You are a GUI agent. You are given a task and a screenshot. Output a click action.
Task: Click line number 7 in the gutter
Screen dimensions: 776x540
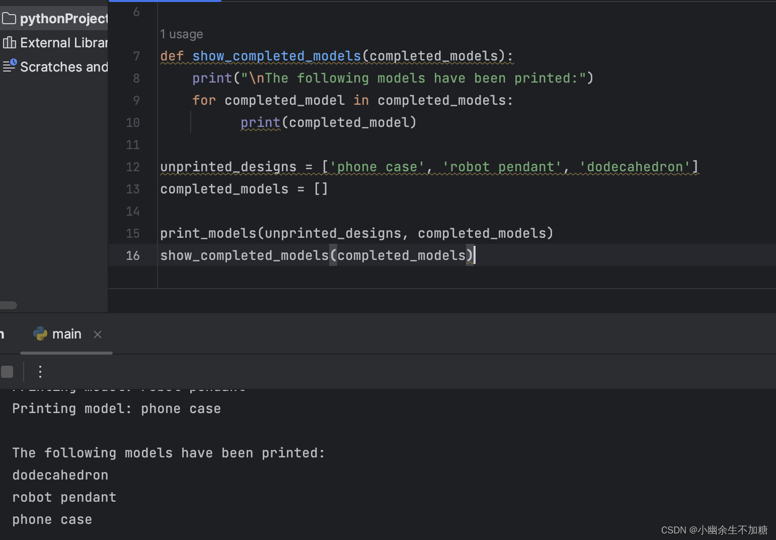tap(136, 56)
